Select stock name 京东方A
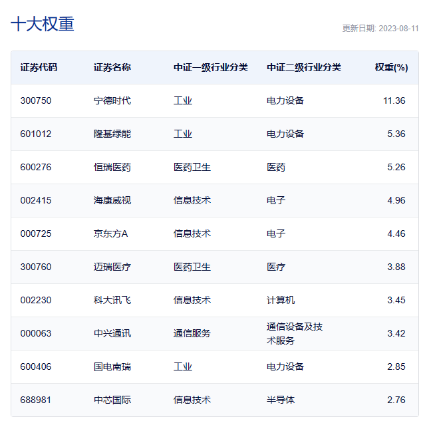Viewport: 429px width, 429px height. point(111,233)
